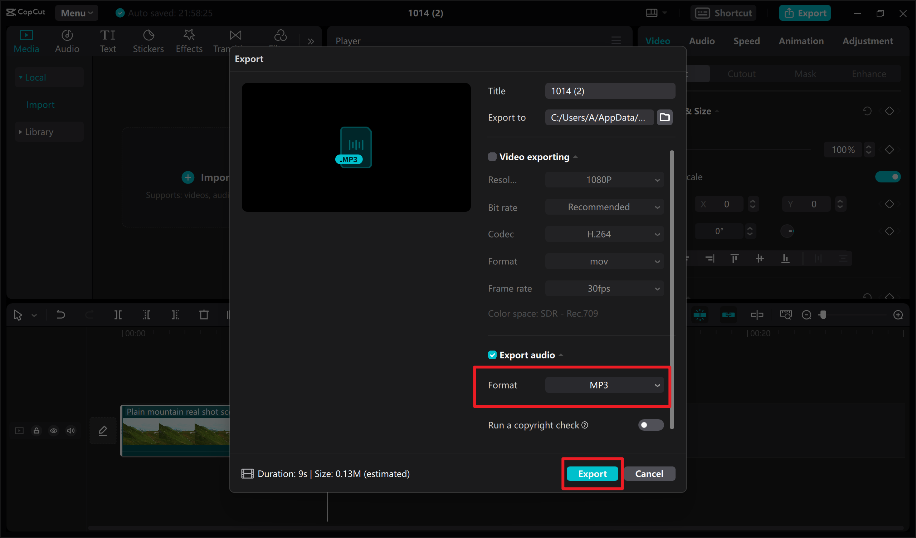Click the folder icon beside Export to

[664, 117]
